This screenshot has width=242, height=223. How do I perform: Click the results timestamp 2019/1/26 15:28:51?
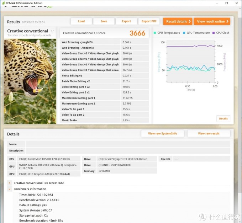click(x=33, y=22)
